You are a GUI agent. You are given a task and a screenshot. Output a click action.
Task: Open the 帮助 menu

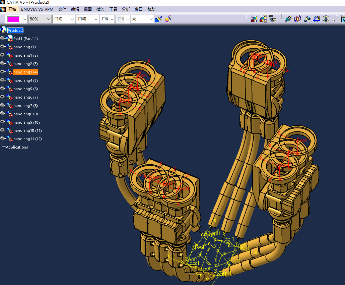151,9
